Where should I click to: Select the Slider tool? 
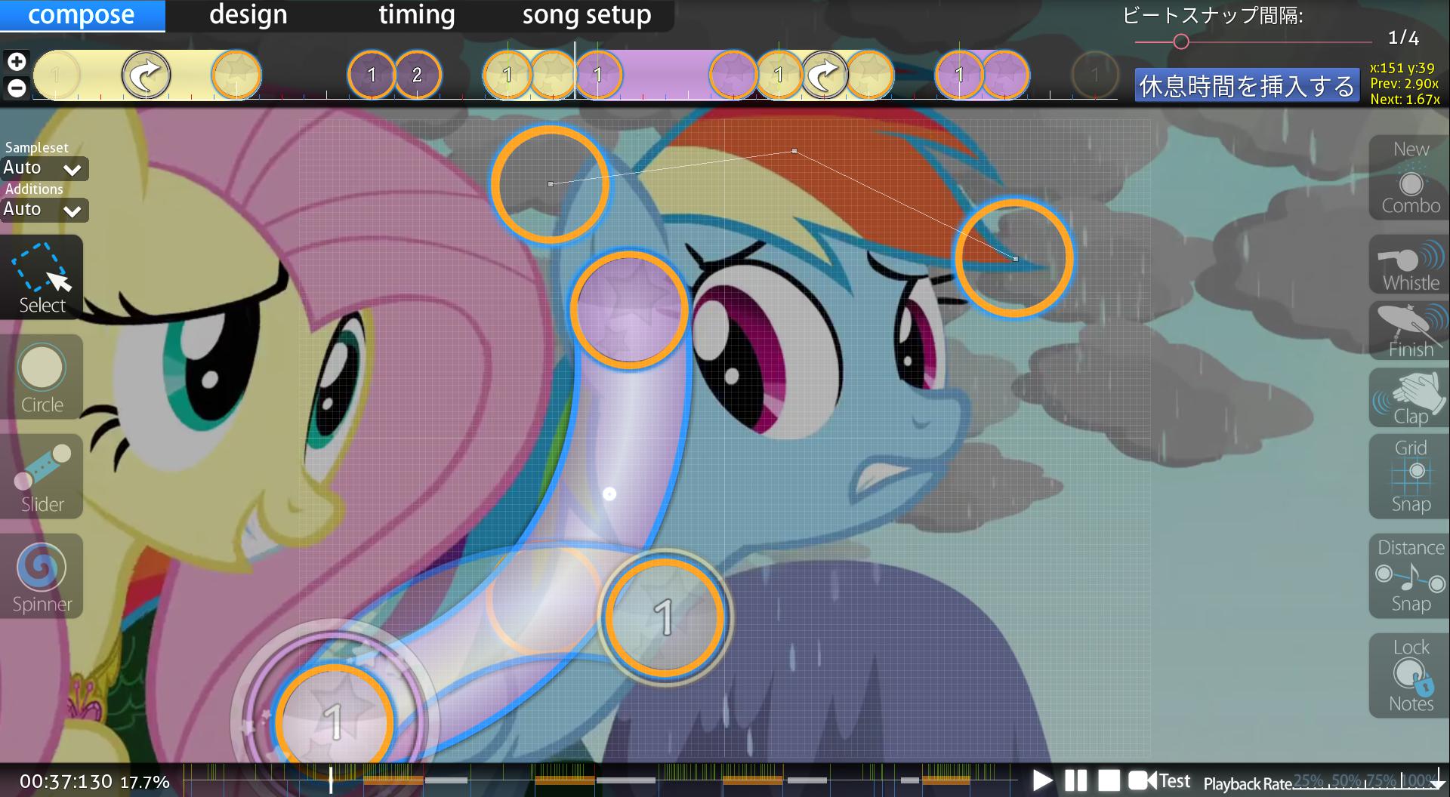pyautogui.click(x=42, y=477)
